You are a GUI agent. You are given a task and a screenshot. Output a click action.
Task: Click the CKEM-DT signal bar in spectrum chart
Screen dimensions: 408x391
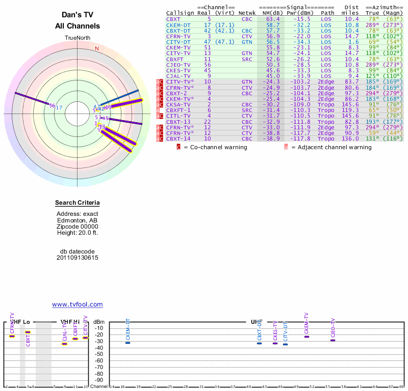coord(128,343)
